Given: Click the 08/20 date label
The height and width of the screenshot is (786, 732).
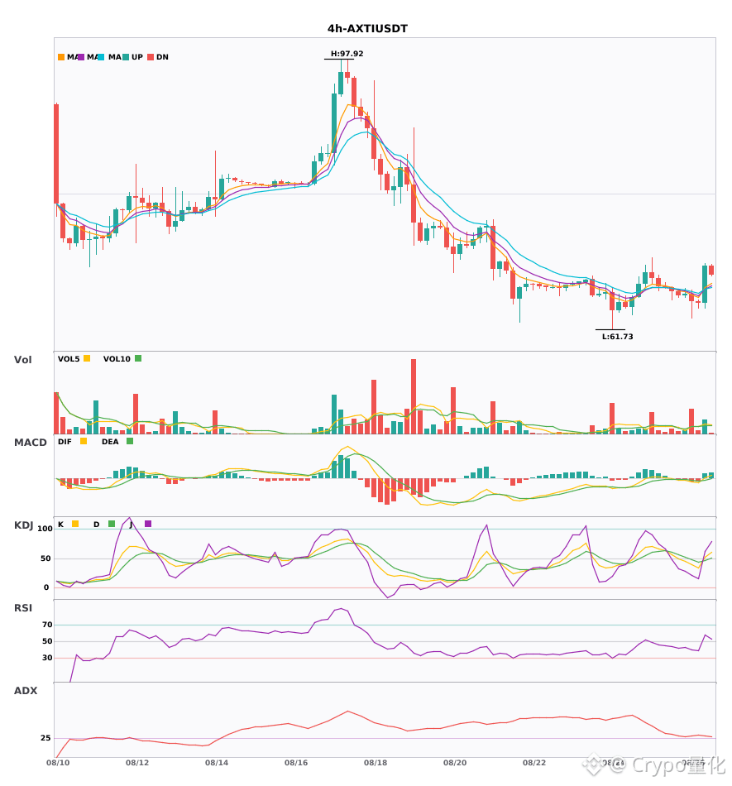Looking at the screenshot, I should 455,763.
